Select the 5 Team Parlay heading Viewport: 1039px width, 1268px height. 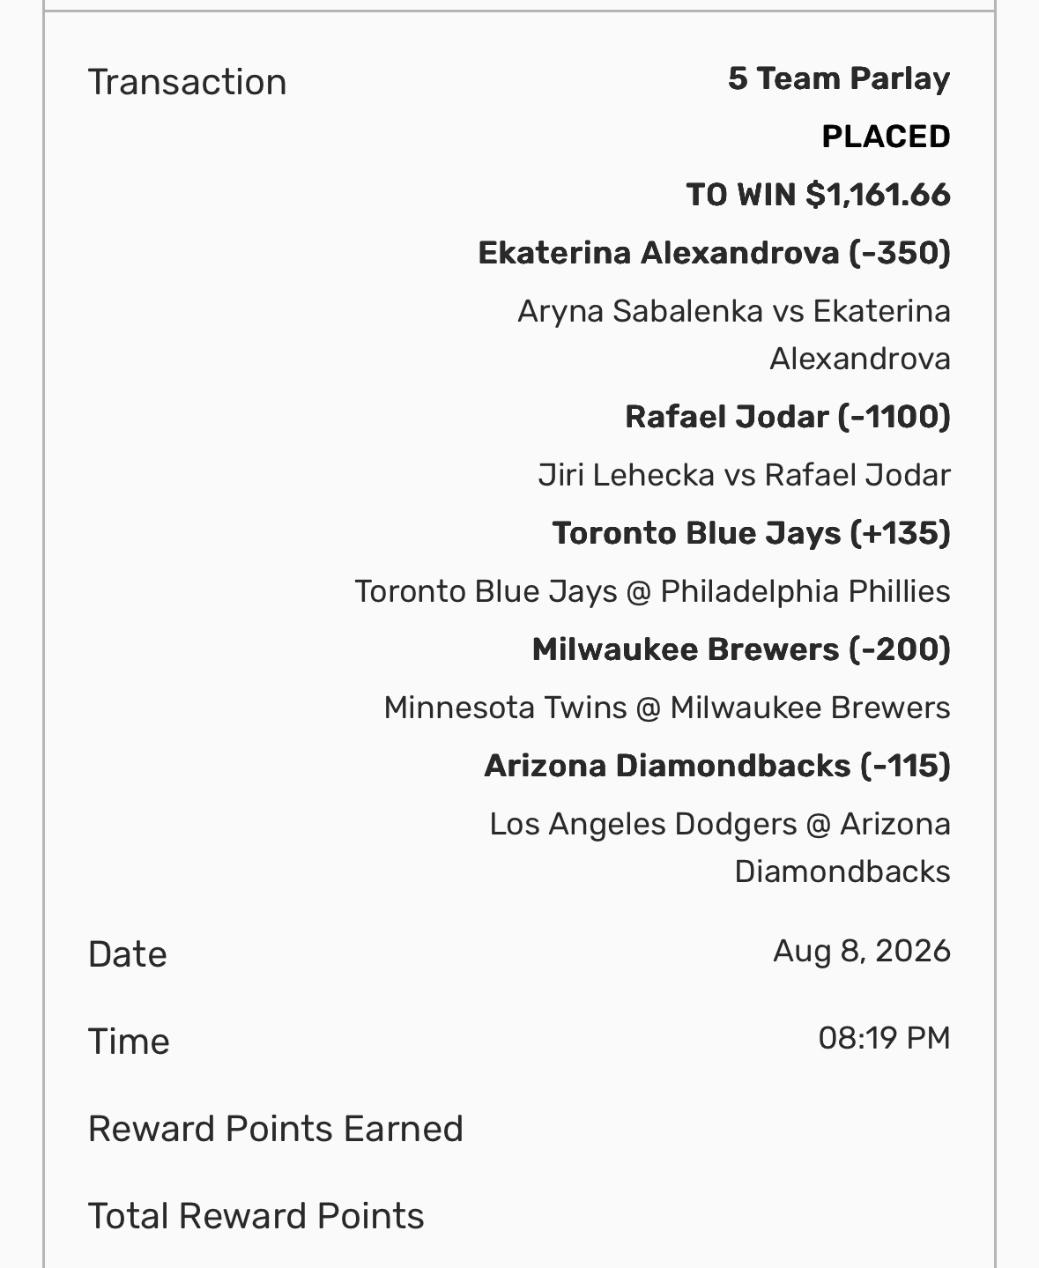[x=839, y=79]
